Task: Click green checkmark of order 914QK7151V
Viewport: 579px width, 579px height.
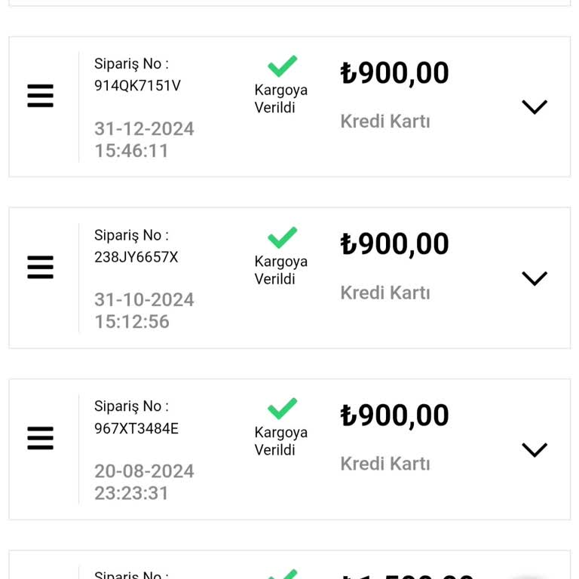Action: [282, 66]
